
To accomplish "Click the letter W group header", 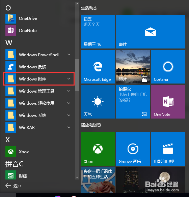I will [9, 42].
